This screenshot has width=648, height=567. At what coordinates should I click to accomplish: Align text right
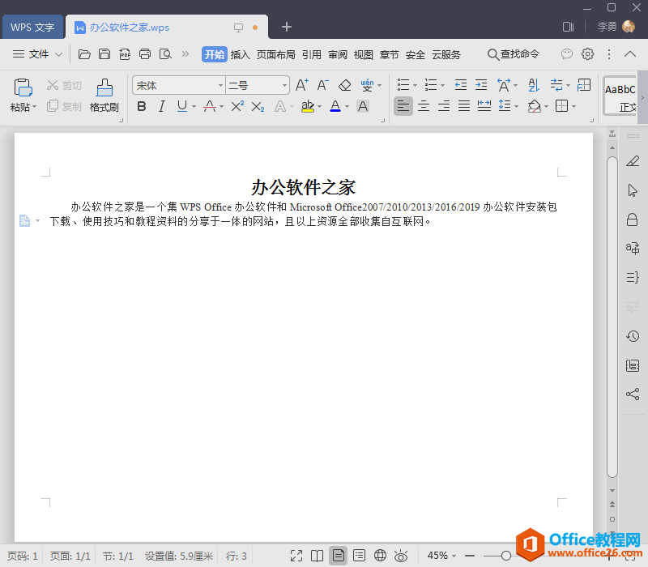(443, 106)
